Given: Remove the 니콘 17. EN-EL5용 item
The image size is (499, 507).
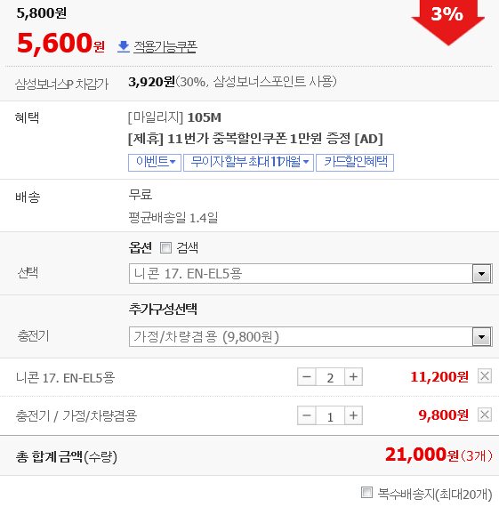Looking at the screenshot, I should coord(485,376).
